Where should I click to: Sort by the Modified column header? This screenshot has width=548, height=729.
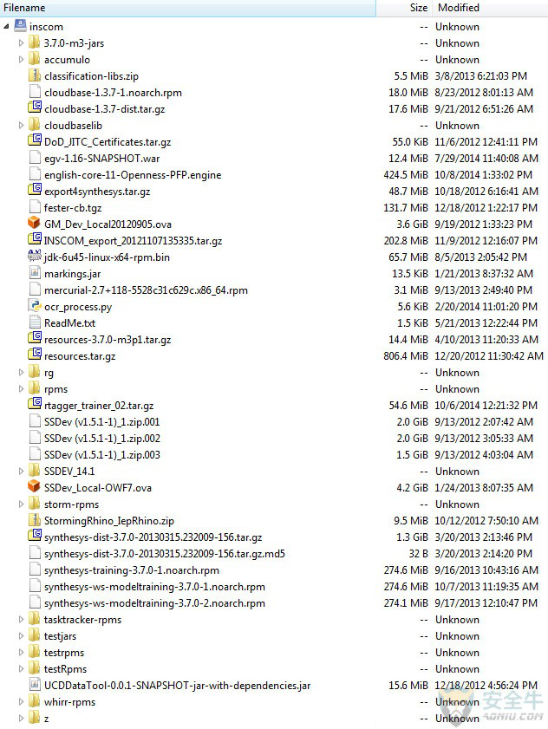coord(490,8)
